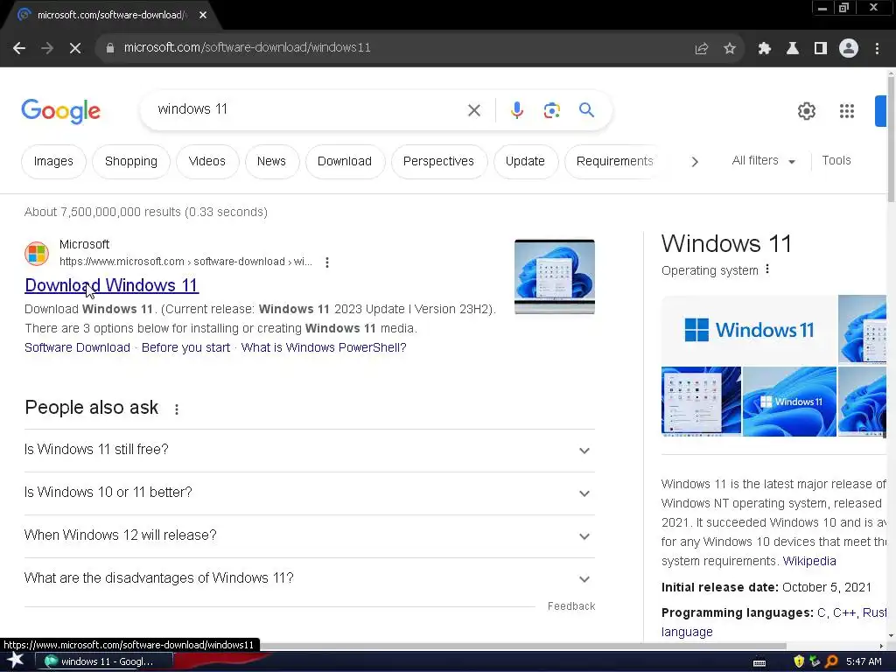Select the Requirements filter chip
Viewport: 896px width, 672px height.
(614, 162)
